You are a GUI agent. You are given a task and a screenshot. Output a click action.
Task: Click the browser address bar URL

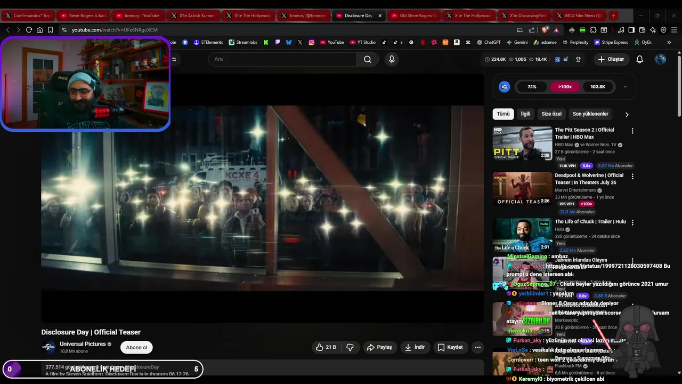pos(115,30)
